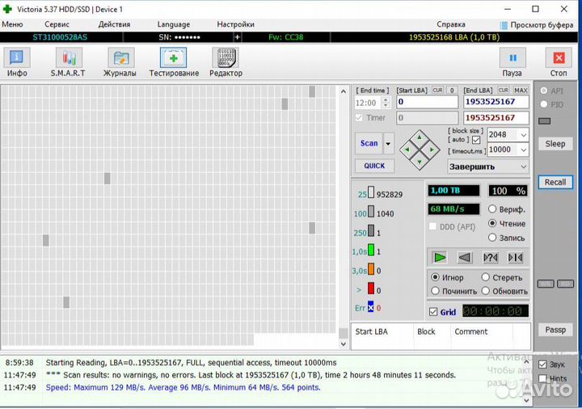Click the red slow-block color indicator

[371, 289]
